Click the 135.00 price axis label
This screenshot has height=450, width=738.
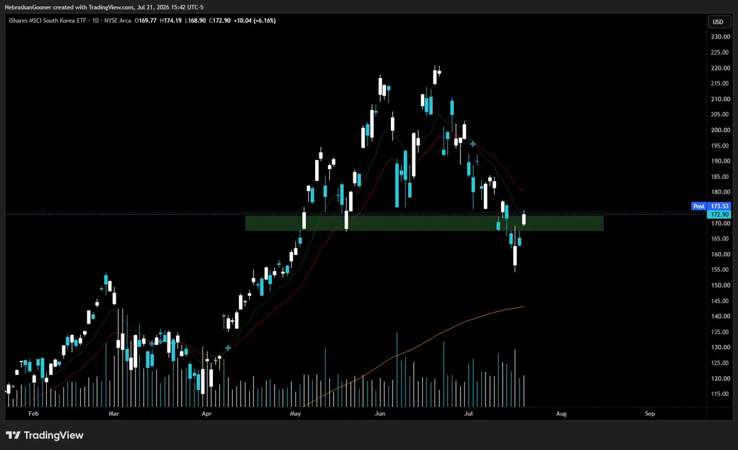coord(720,331)
